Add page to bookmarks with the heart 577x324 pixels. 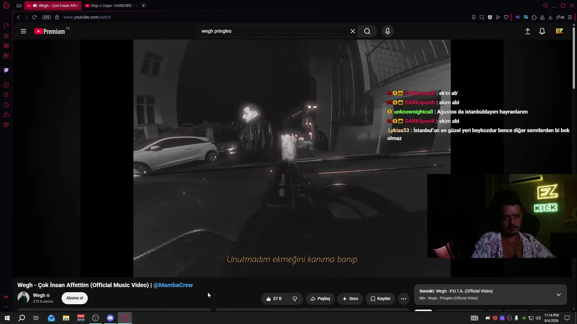[506, 17]
